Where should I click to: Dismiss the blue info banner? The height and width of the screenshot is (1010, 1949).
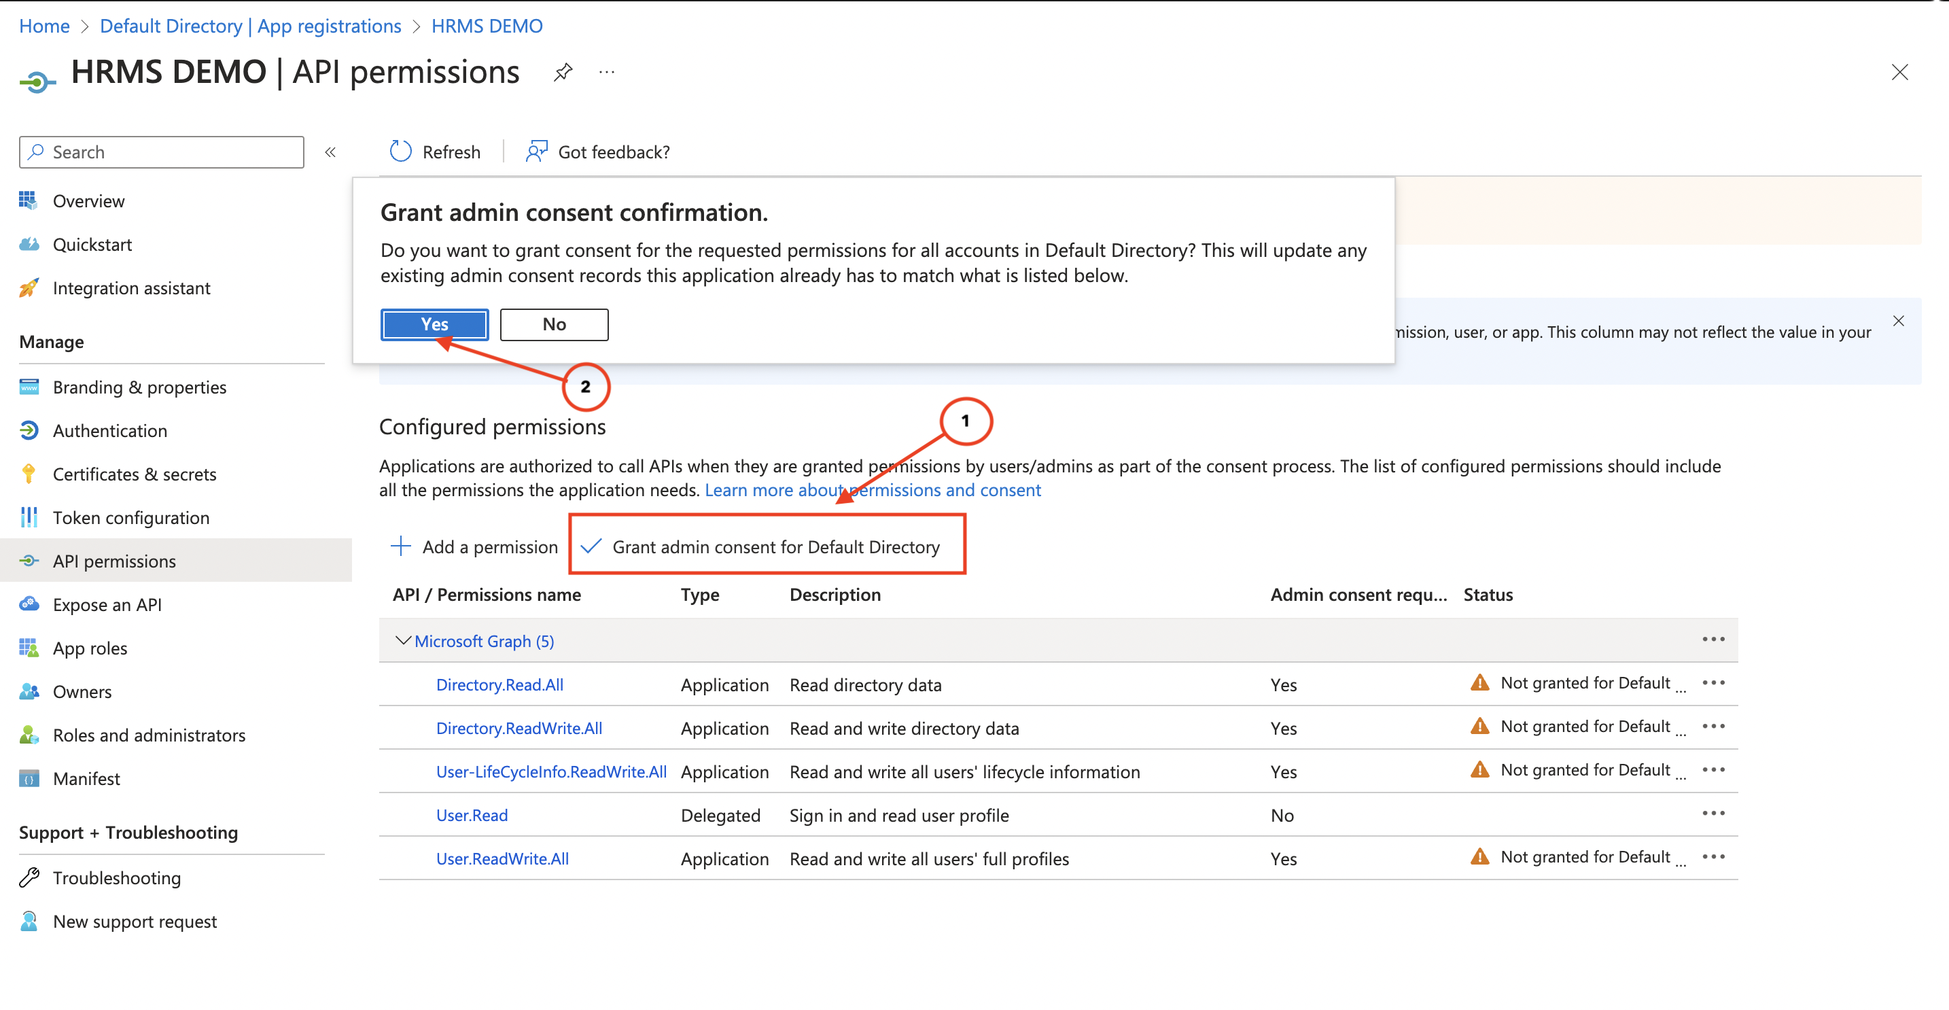click(x=1898, y=321)
